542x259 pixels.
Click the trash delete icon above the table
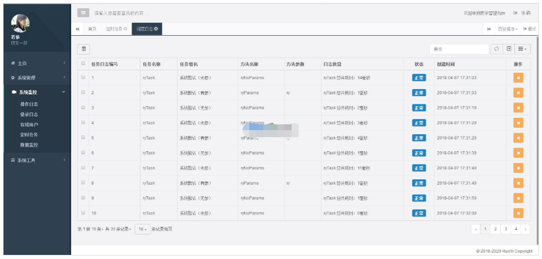(x=83, y=49)
